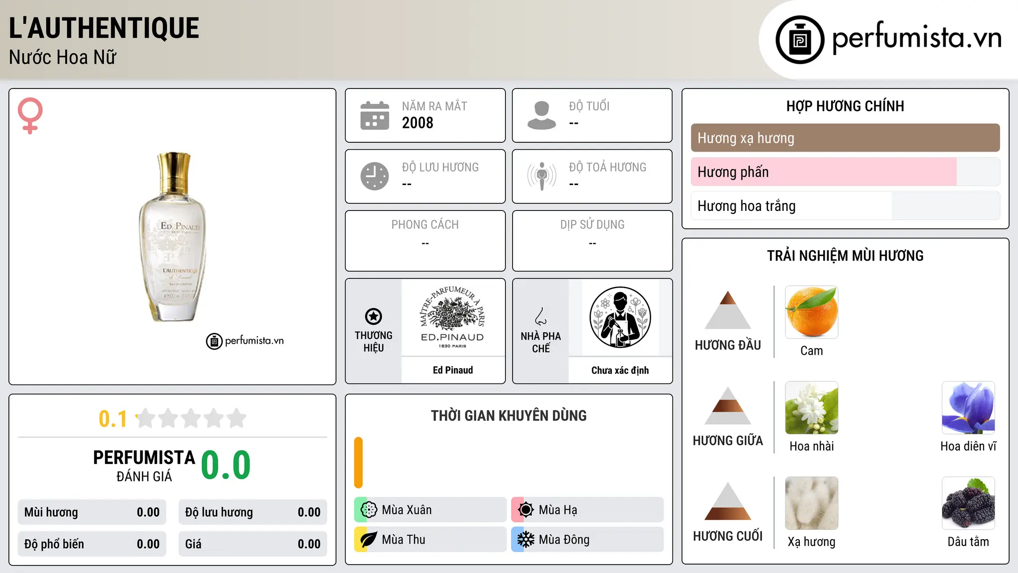The image size is (1018, 573).
Task: Click the Nước Hoa Nữ subtitle
Action: pos(63,57)
